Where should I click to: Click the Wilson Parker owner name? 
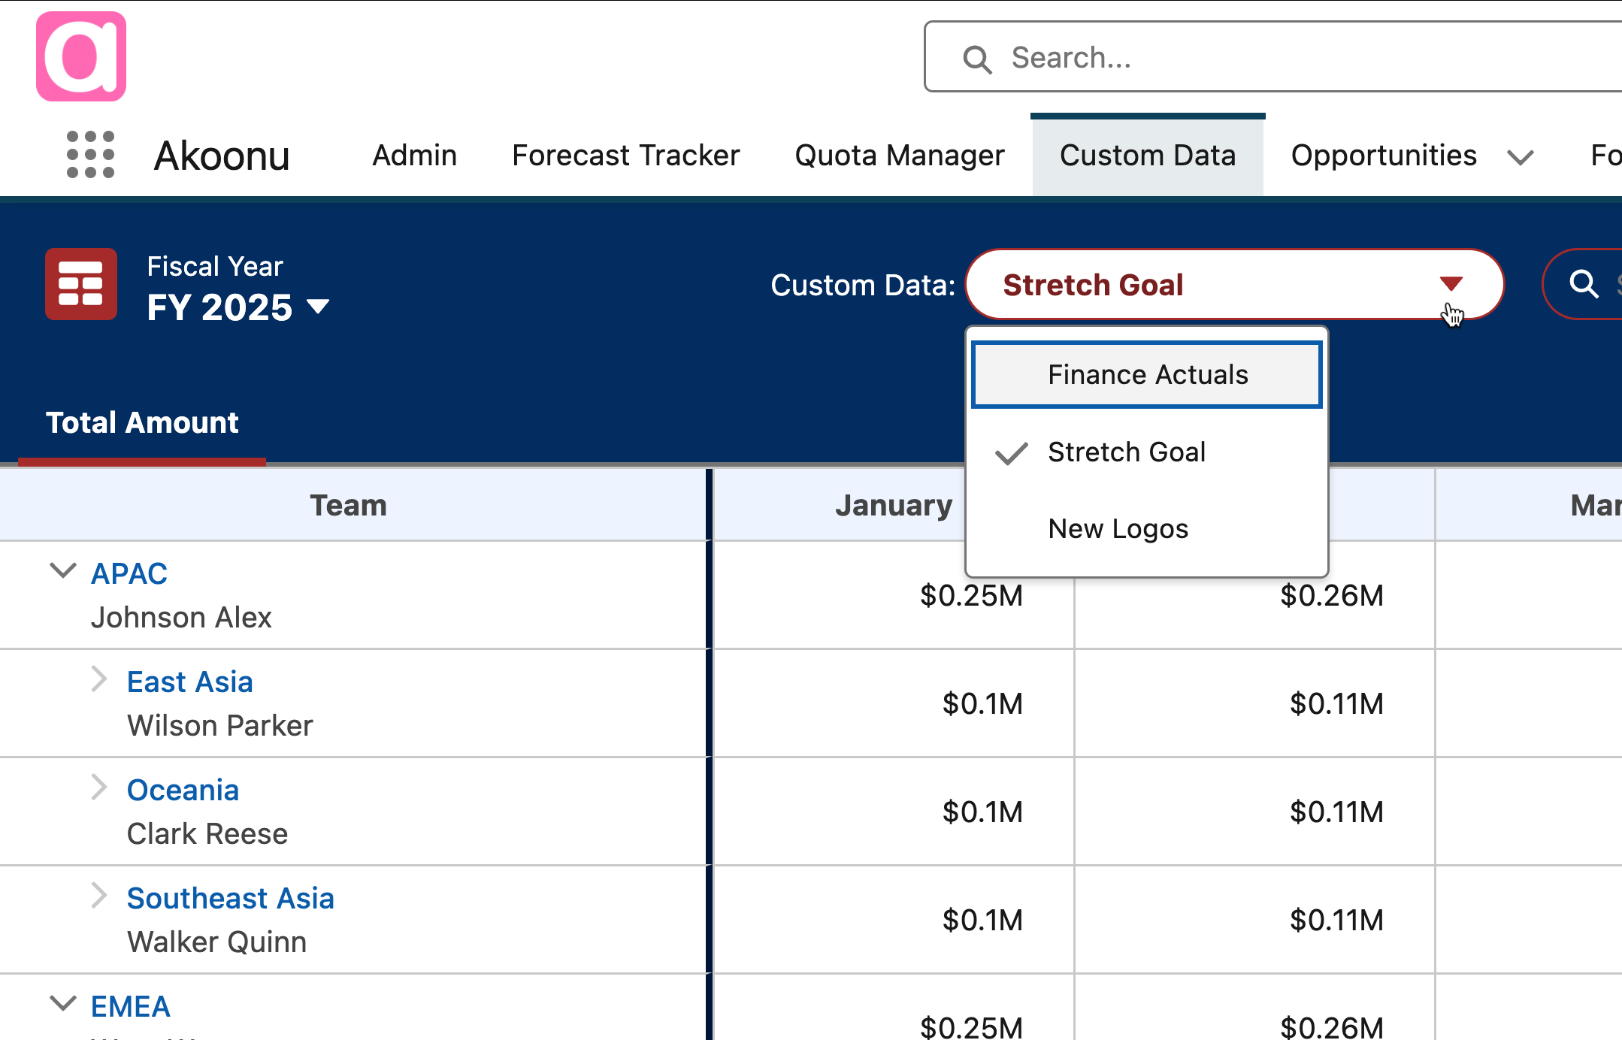tap(219, 725)
